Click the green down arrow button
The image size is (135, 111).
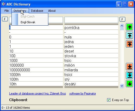(129, 84)
